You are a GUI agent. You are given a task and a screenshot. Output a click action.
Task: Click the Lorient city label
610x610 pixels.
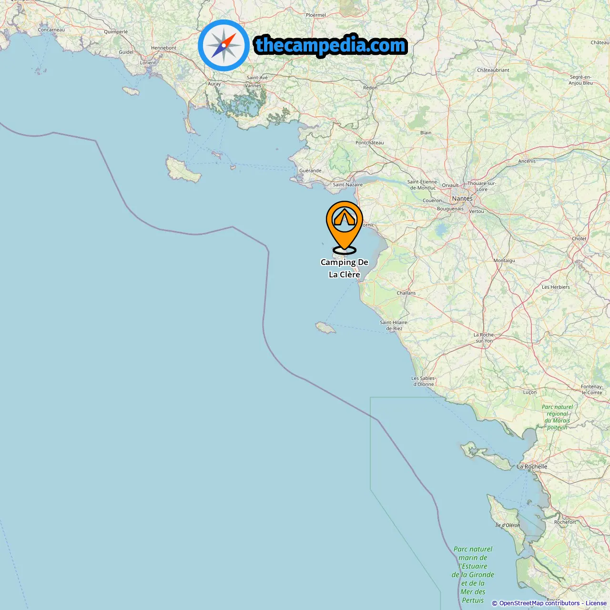148,63
